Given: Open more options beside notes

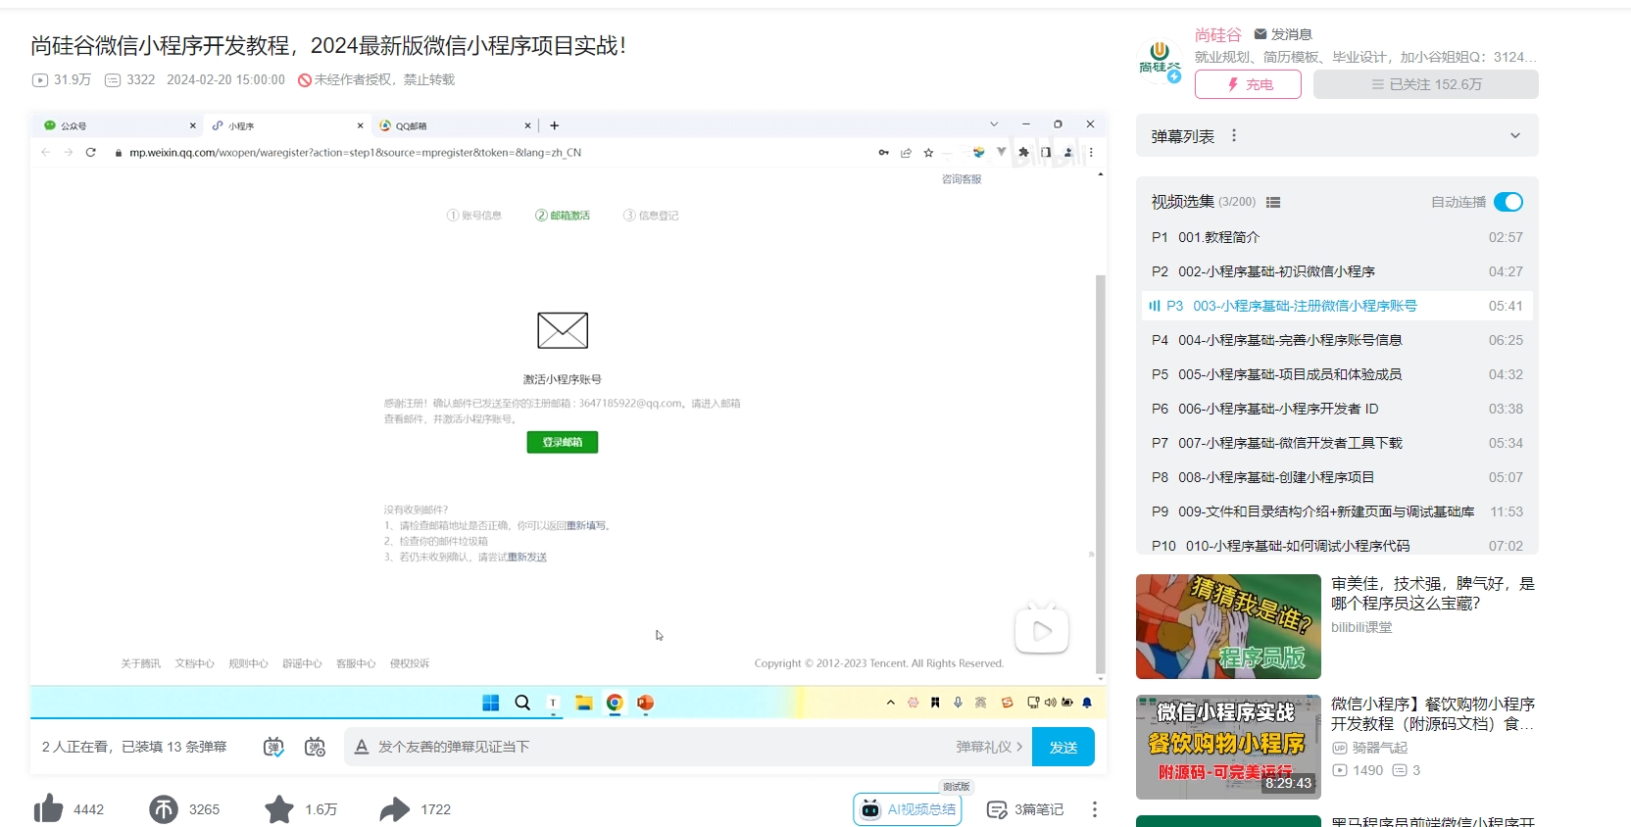Looking at the screenshot, I should tap(1095, 809).
